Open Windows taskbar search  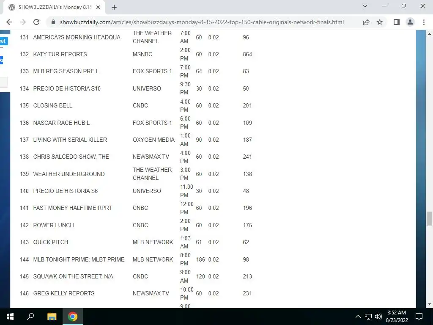coord(30,317)
